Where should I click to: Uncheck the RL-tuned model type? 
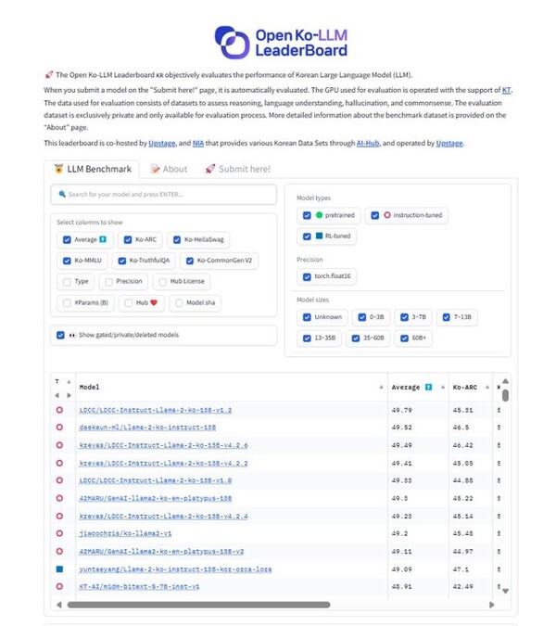tap(307, 236)
